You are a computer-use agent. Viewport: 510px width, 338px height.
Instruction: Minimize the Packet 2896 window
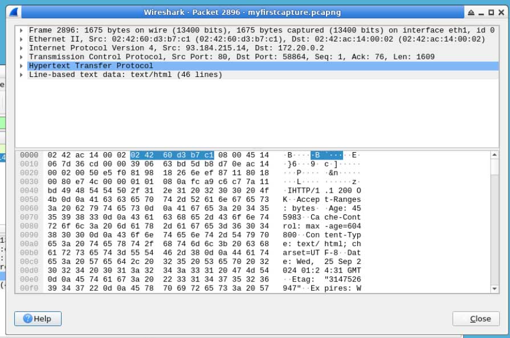pos(481,13)
